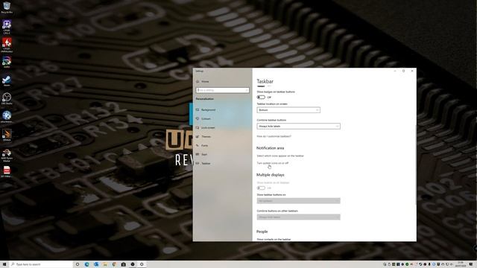
Task: Click the Personalisation sidebar label
Action: 205,99
